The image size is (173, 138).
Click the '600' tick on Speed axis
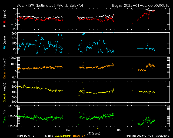(x=14, y=82)
